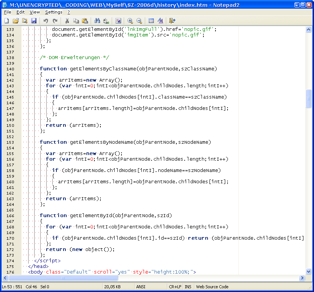The image size is (314, 292).
Task: Click the 'Col 46' status entry
Action: (x=31, y=287)
